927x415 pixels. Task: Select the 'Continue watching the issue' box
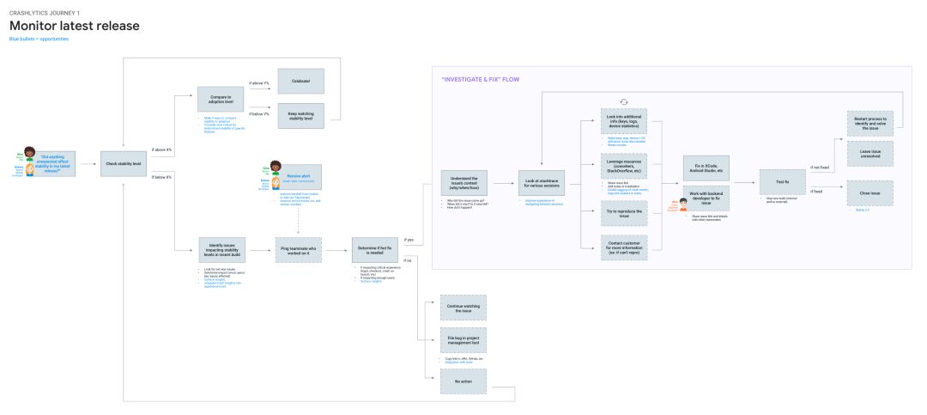pyautogui.click(x=463, y=308)
